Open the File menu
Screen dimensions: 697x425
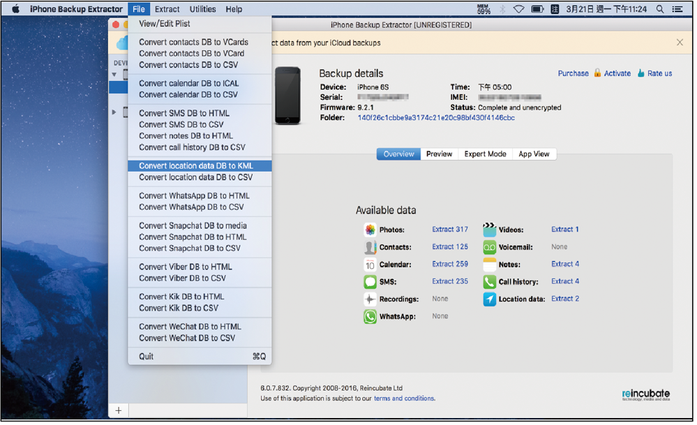pos(139,9)
